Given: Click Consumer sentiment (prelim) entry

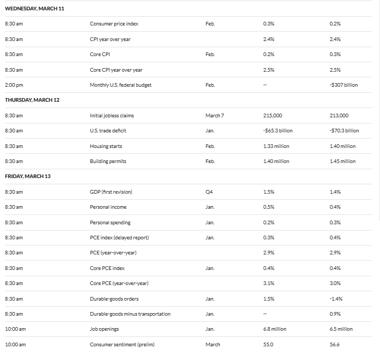Looking at the screenshot, I should coord(122,345).
